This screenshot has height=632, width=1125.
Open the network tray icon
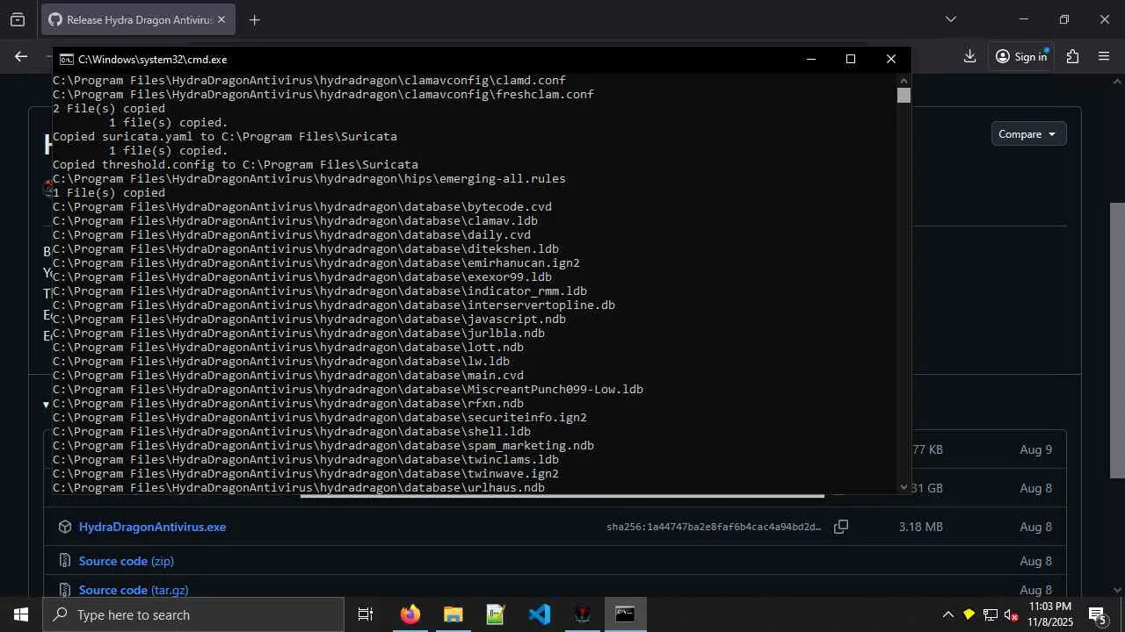tap(990, 614)
